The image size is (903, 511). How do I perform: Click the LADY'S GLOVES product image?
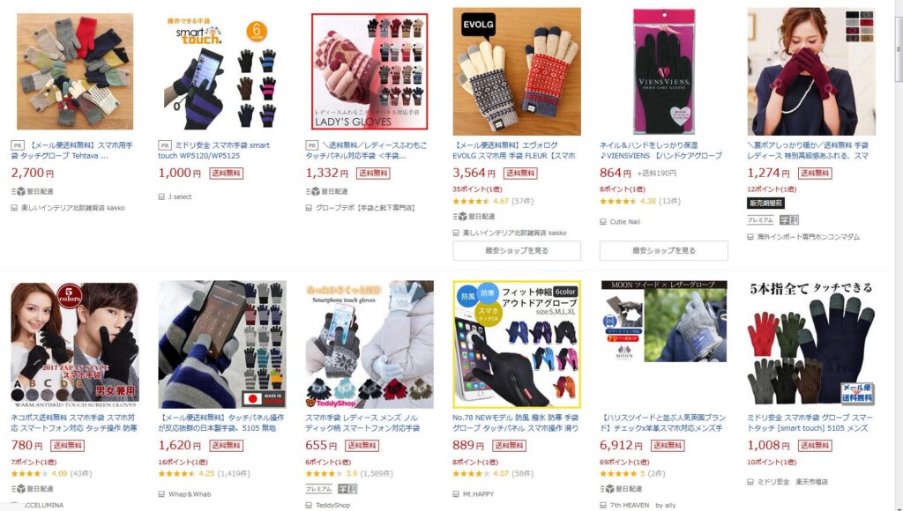(x=369, y=71)
